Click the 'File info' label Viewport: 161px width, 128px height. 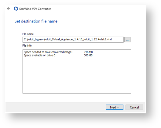[x=27, y=46]
